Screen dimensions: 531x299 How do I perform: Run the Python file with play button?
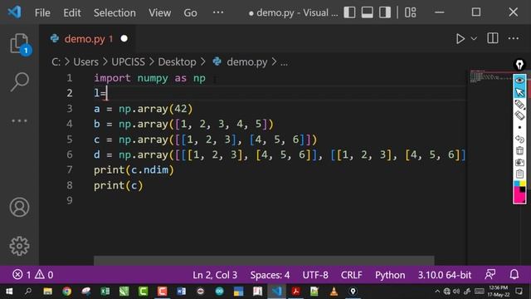point(460,39)
